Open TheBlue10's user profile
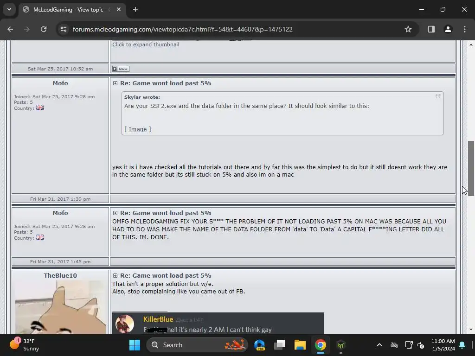This screenshot has height=356, width=475. click(x=60, y=276)
